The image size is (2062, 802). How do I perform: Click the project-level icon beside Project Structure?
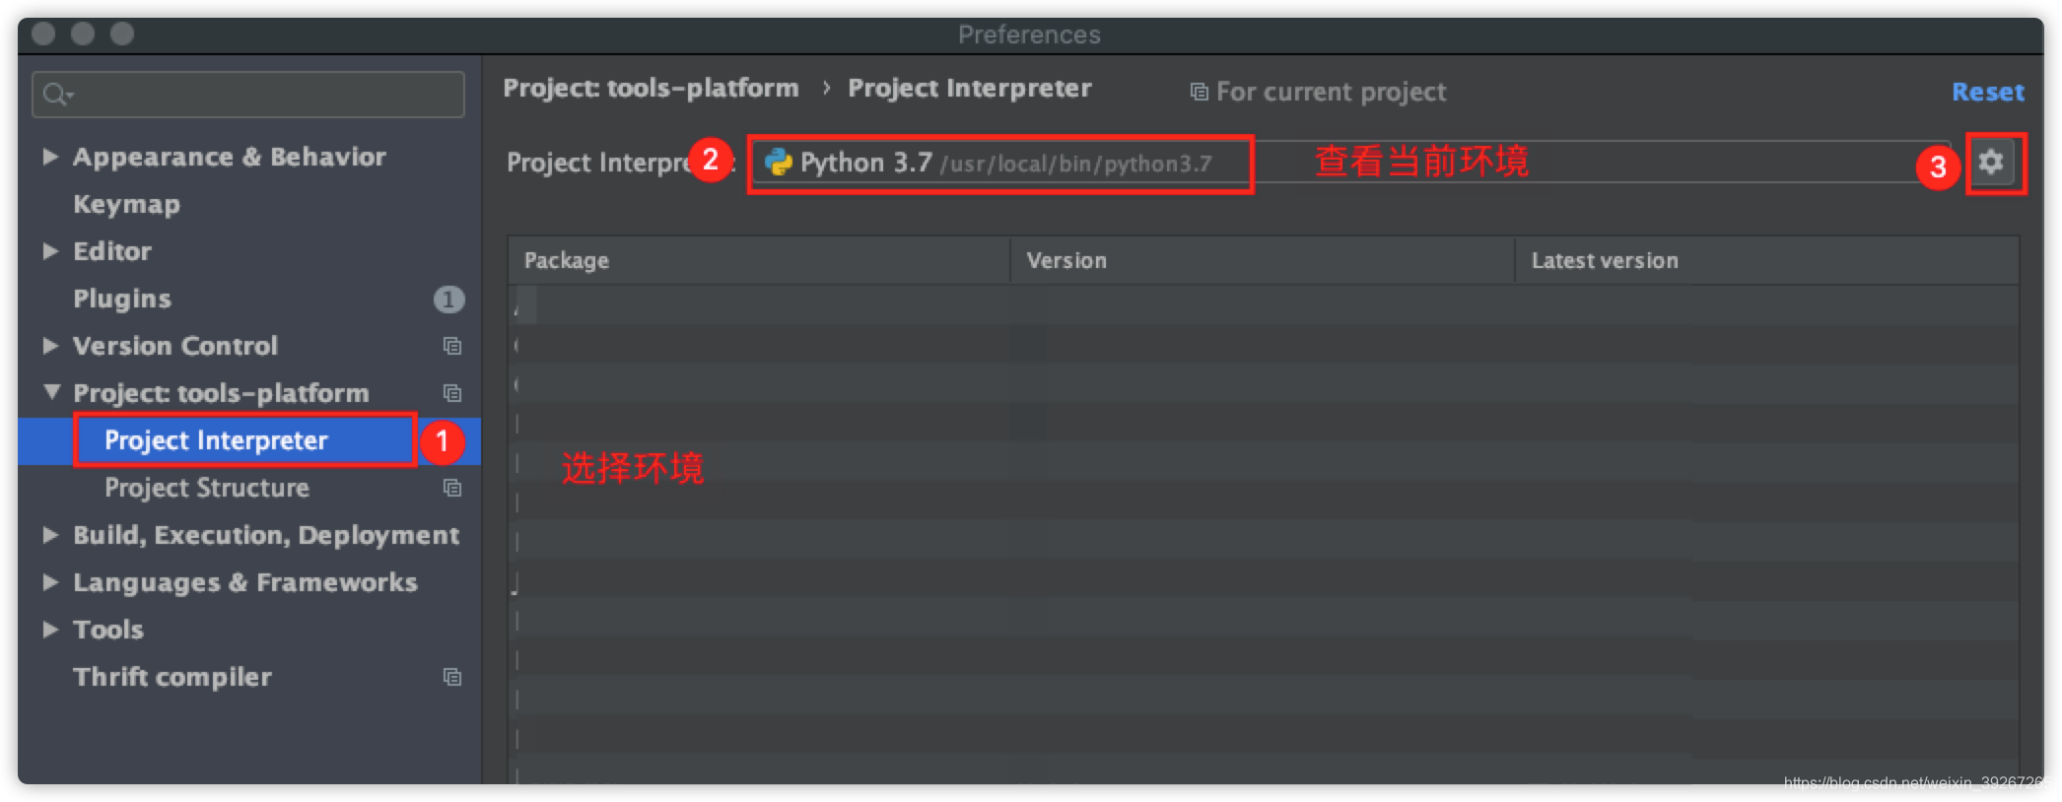[x=452, y=488]
